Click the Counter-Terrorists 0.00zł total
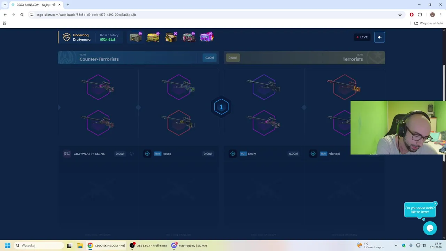Image resolution: width=446 pixels, height=251 pixels. (209, 58)
